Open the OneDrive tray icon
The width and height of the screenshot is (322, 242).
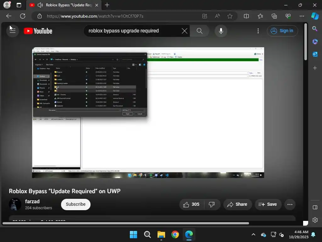click(x=264, y=234)
